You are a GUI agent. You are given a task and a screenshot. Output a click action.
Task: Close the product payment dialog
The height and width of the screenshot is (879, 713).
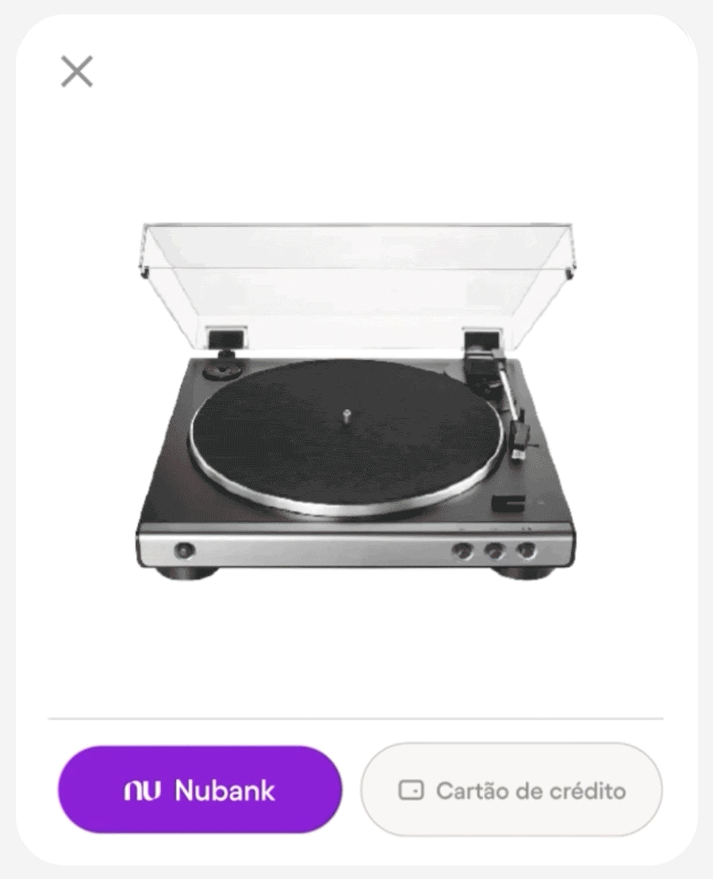click(77, 71)
